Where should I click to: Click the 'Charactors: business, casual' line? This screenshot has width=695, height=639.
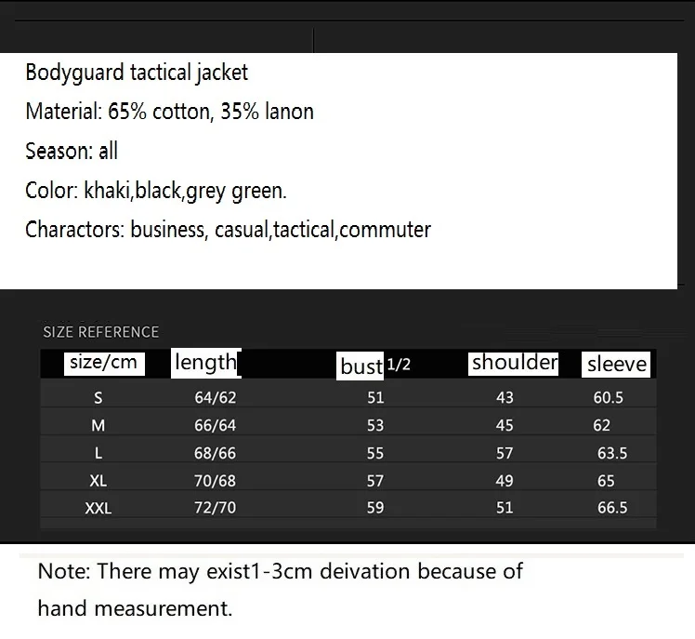[228, 230]
